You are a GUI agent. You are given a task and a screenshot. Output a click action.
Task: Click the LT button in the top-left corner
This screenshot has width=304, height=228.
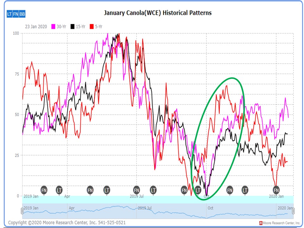pyautogui.click(x=9, y=14)
